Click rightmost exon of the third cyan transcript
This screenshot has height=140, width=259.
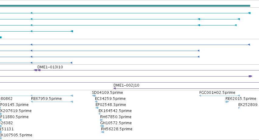[x=236, y=25]
